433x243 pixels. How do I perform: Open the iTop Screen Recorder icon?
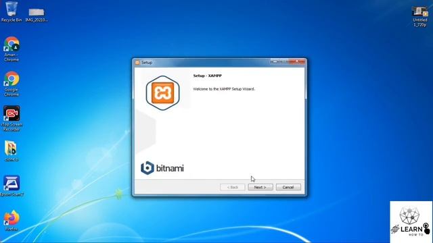(x=12, y=119)
